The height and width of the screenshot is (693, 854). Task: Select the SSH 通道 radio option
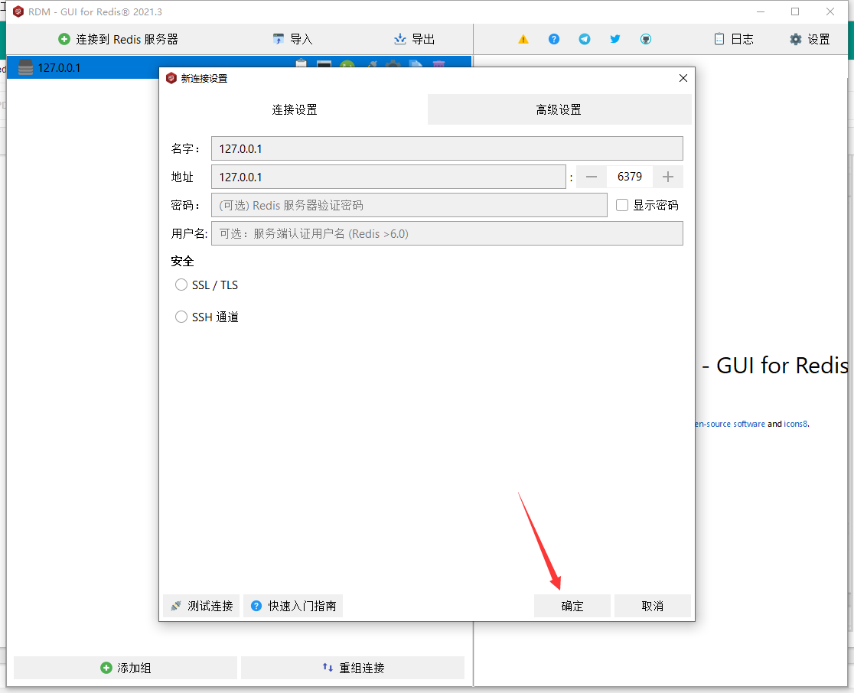click(181, 317)
